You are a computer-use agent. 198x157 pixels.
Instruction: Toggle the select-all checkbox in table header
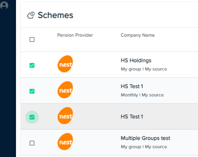click(32, 39)
